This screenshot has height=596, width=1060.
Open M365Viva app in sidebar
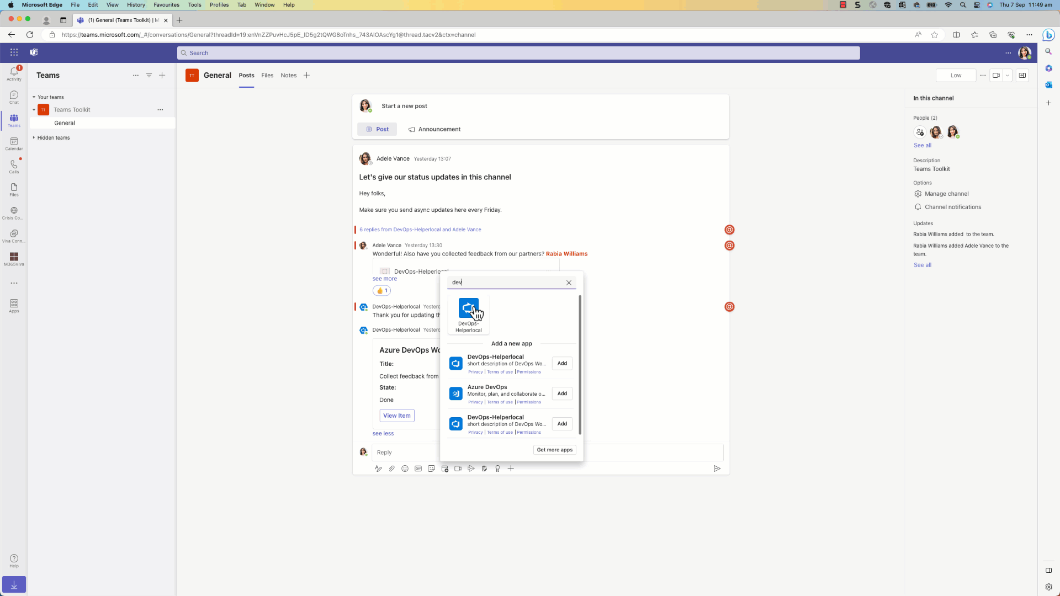[14, 259]
